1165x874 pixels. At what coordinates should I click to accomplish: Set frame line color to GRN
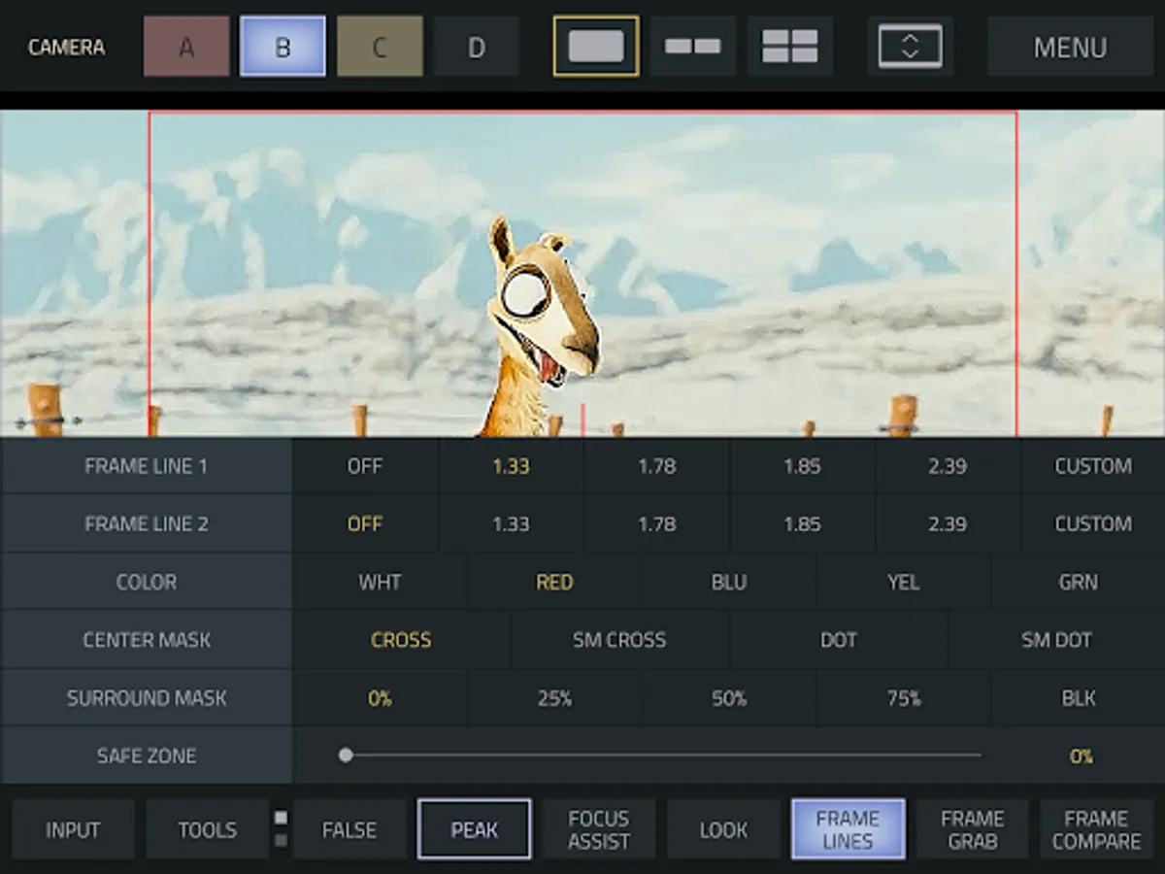click(1079, 582)
